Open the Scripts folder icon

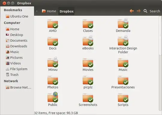tap(123, 98)
